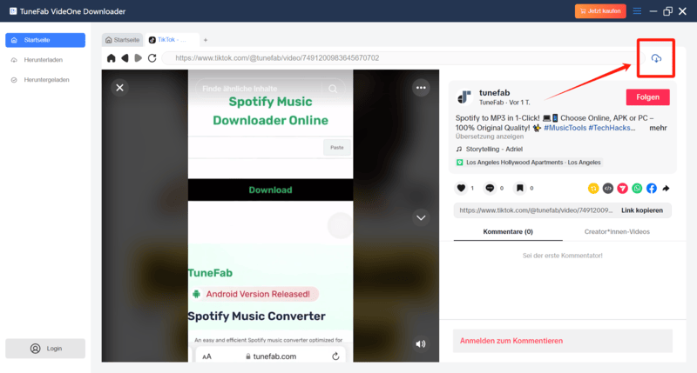Image resolution: width=697 pixels, height=373 pixels.
Task: Click the Folgen button
Action: point(647,97)
